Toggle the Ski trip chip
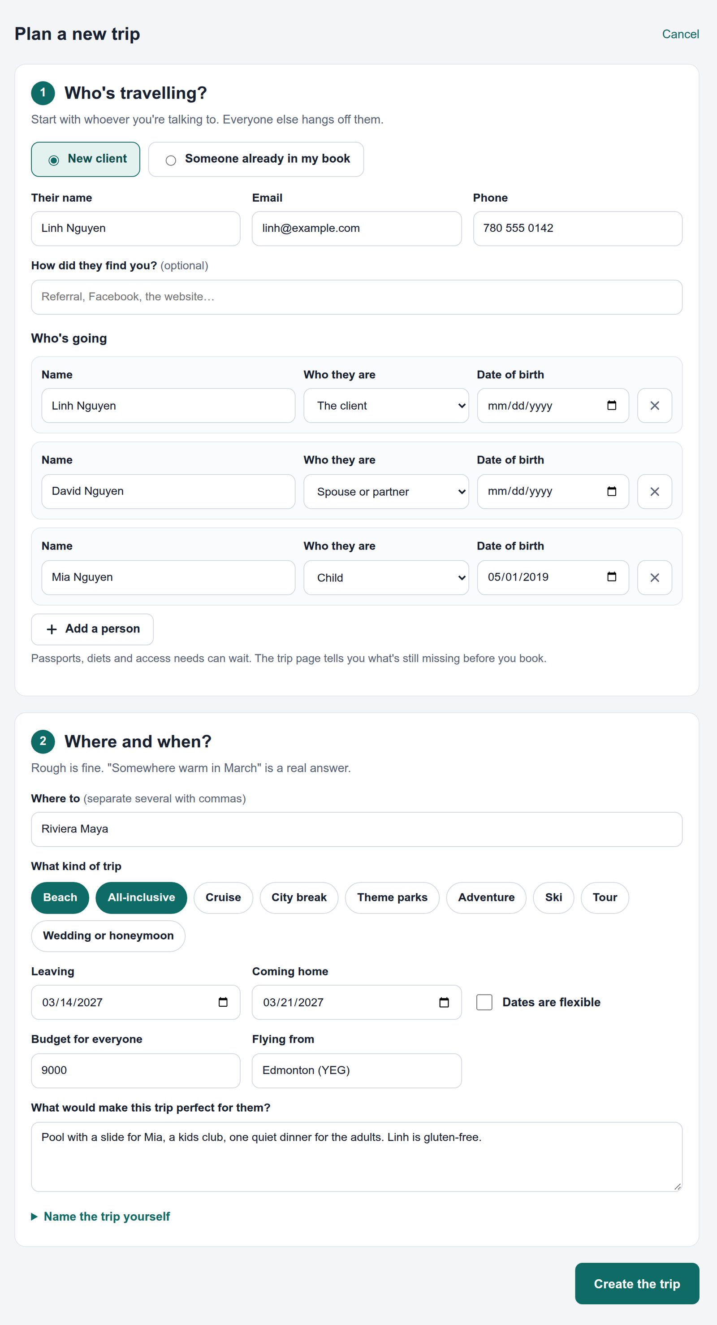The image size is (717, 1325). [x=553, y=897]
